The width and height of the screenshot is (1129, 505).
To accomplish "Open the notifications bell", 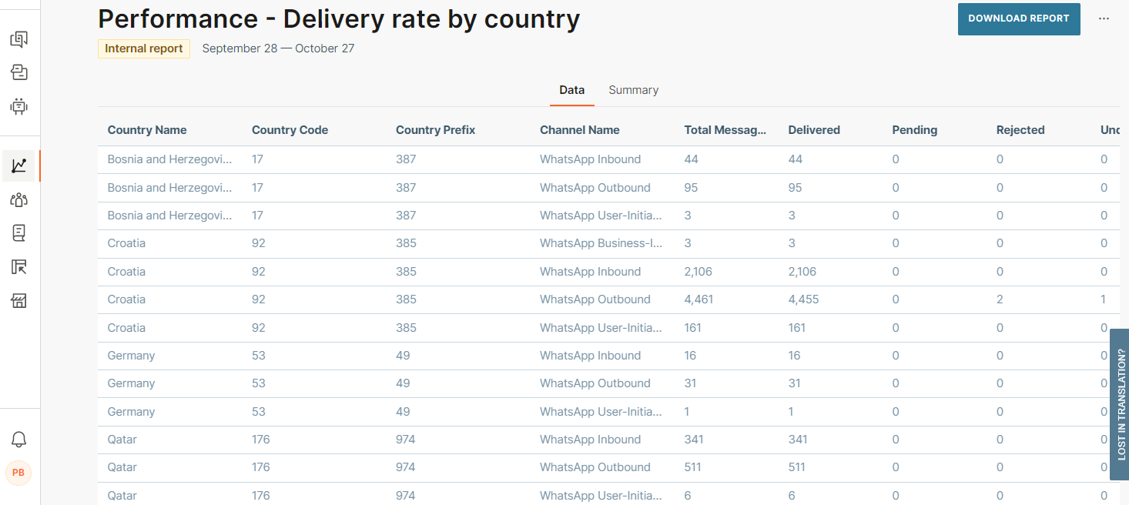I will [19, 439].
